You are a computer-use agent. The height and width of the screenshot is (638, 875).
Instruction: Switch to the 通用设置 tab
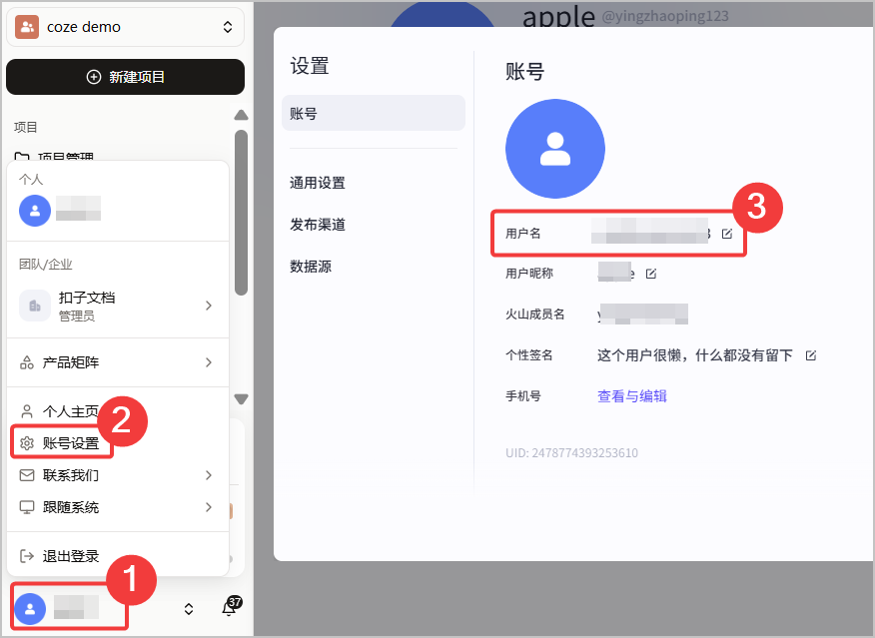pos(318,183)
